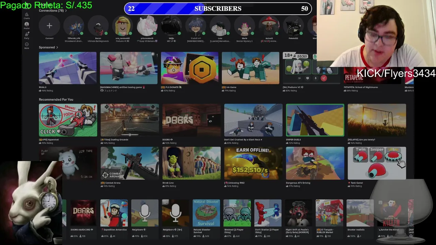436x245 pixels.
Task: Expand the Sponsored section
Action: pos(48,47)
